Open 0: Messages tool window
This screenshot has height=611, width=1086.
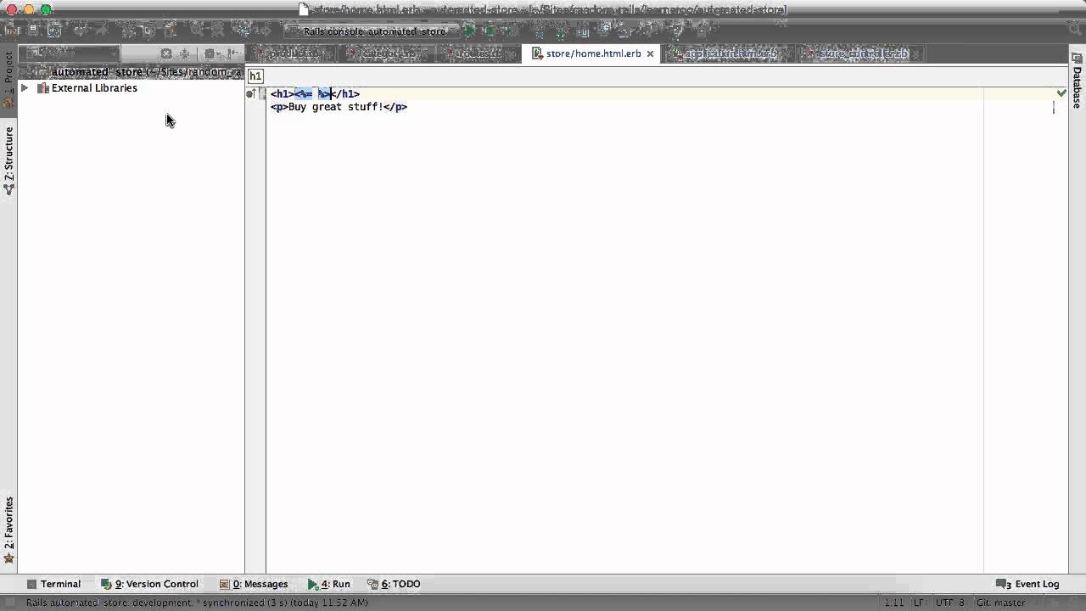(254, 584)
